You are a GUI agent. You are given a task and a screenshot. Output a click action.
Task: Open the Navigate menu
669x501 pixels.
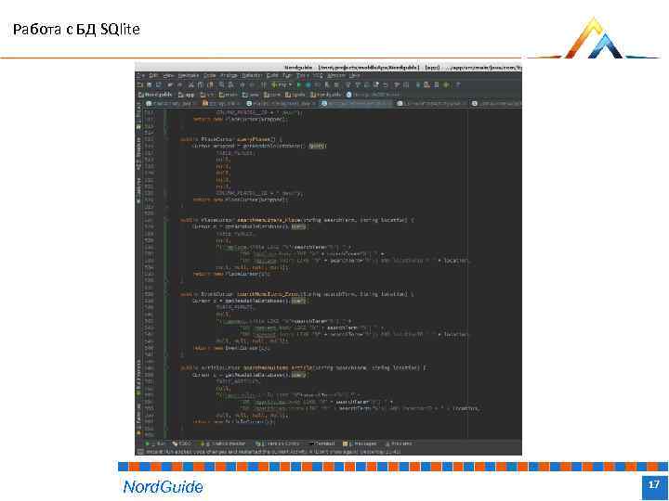click(x=188, y=75)
